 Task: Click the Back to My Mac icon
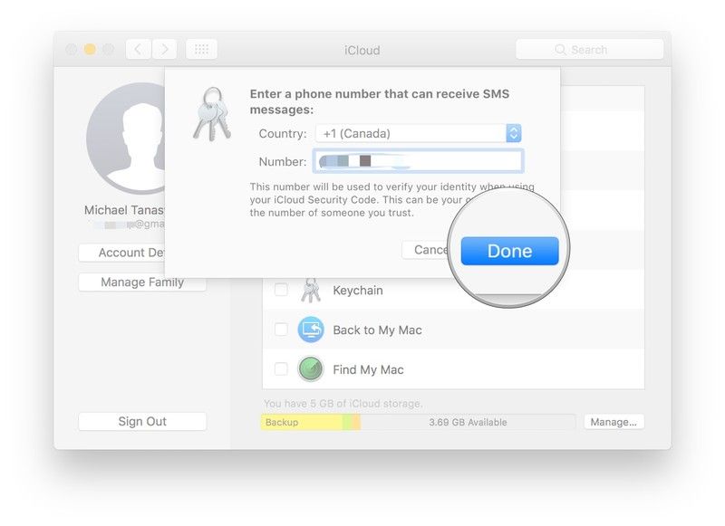[x=311, y=330]
